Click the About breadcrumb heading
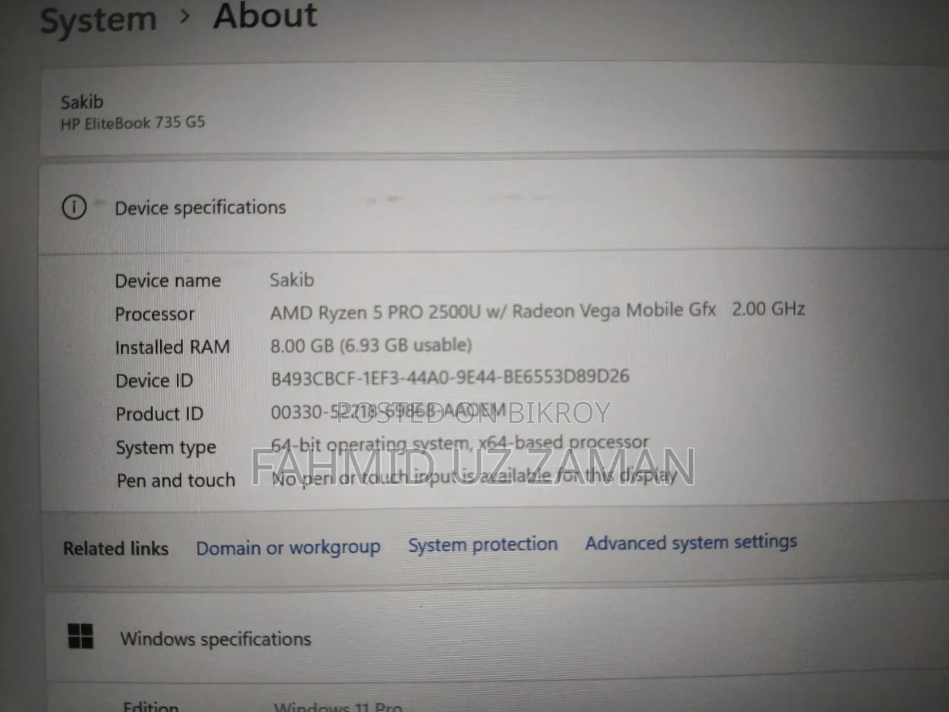The width and height of the screenshot is (949, 712). (x=265, y=16)
